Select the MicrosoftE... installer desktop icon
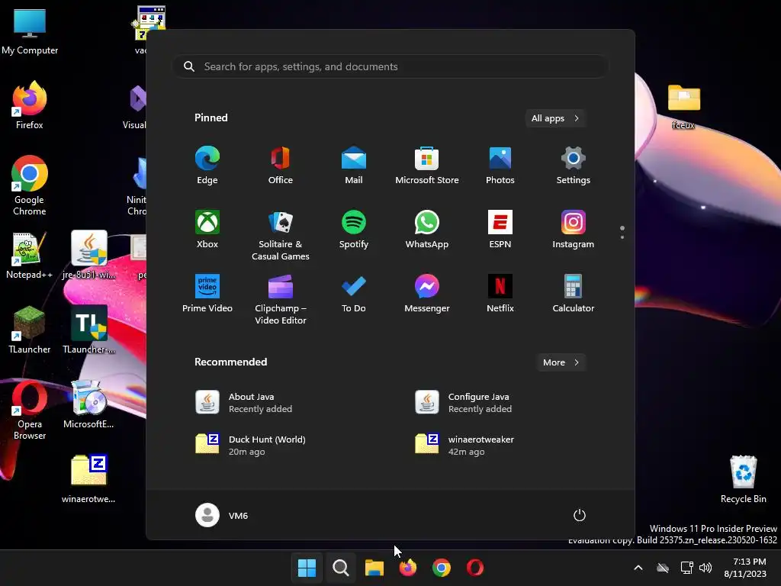The width and height of the screenshot is (781, 586). pos(88,404)
